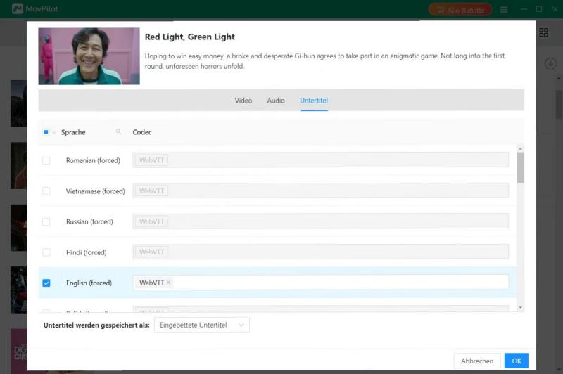Click the Red Light, Green Light title
This screenshot has width=563, height=374.
coord(189,37)
